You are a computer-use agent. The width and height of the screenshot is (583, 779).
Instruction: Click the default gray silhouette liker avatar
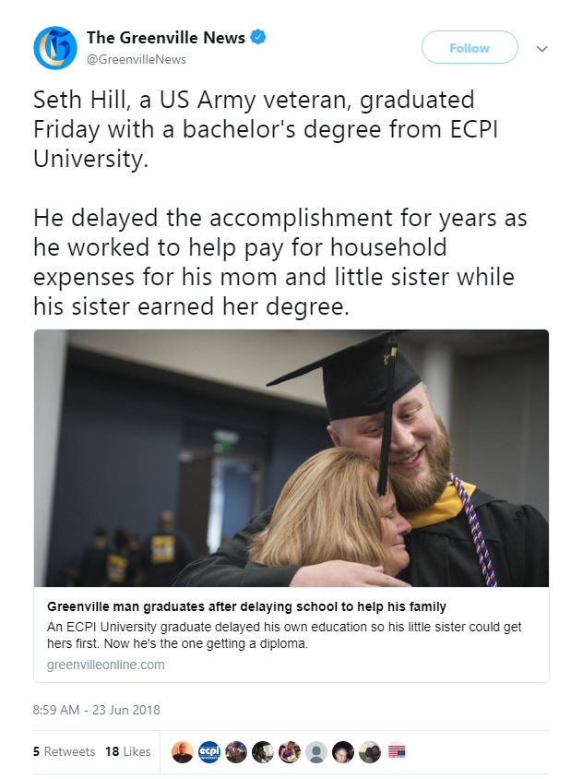pyautogui.click(x=316, y=752)
